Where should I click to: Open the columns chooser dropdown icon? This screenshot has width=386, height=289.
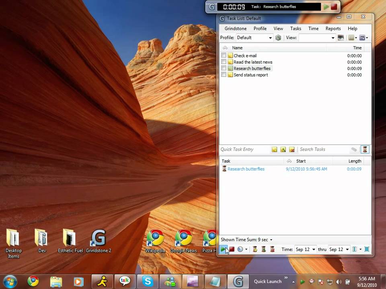coord(353,38)
